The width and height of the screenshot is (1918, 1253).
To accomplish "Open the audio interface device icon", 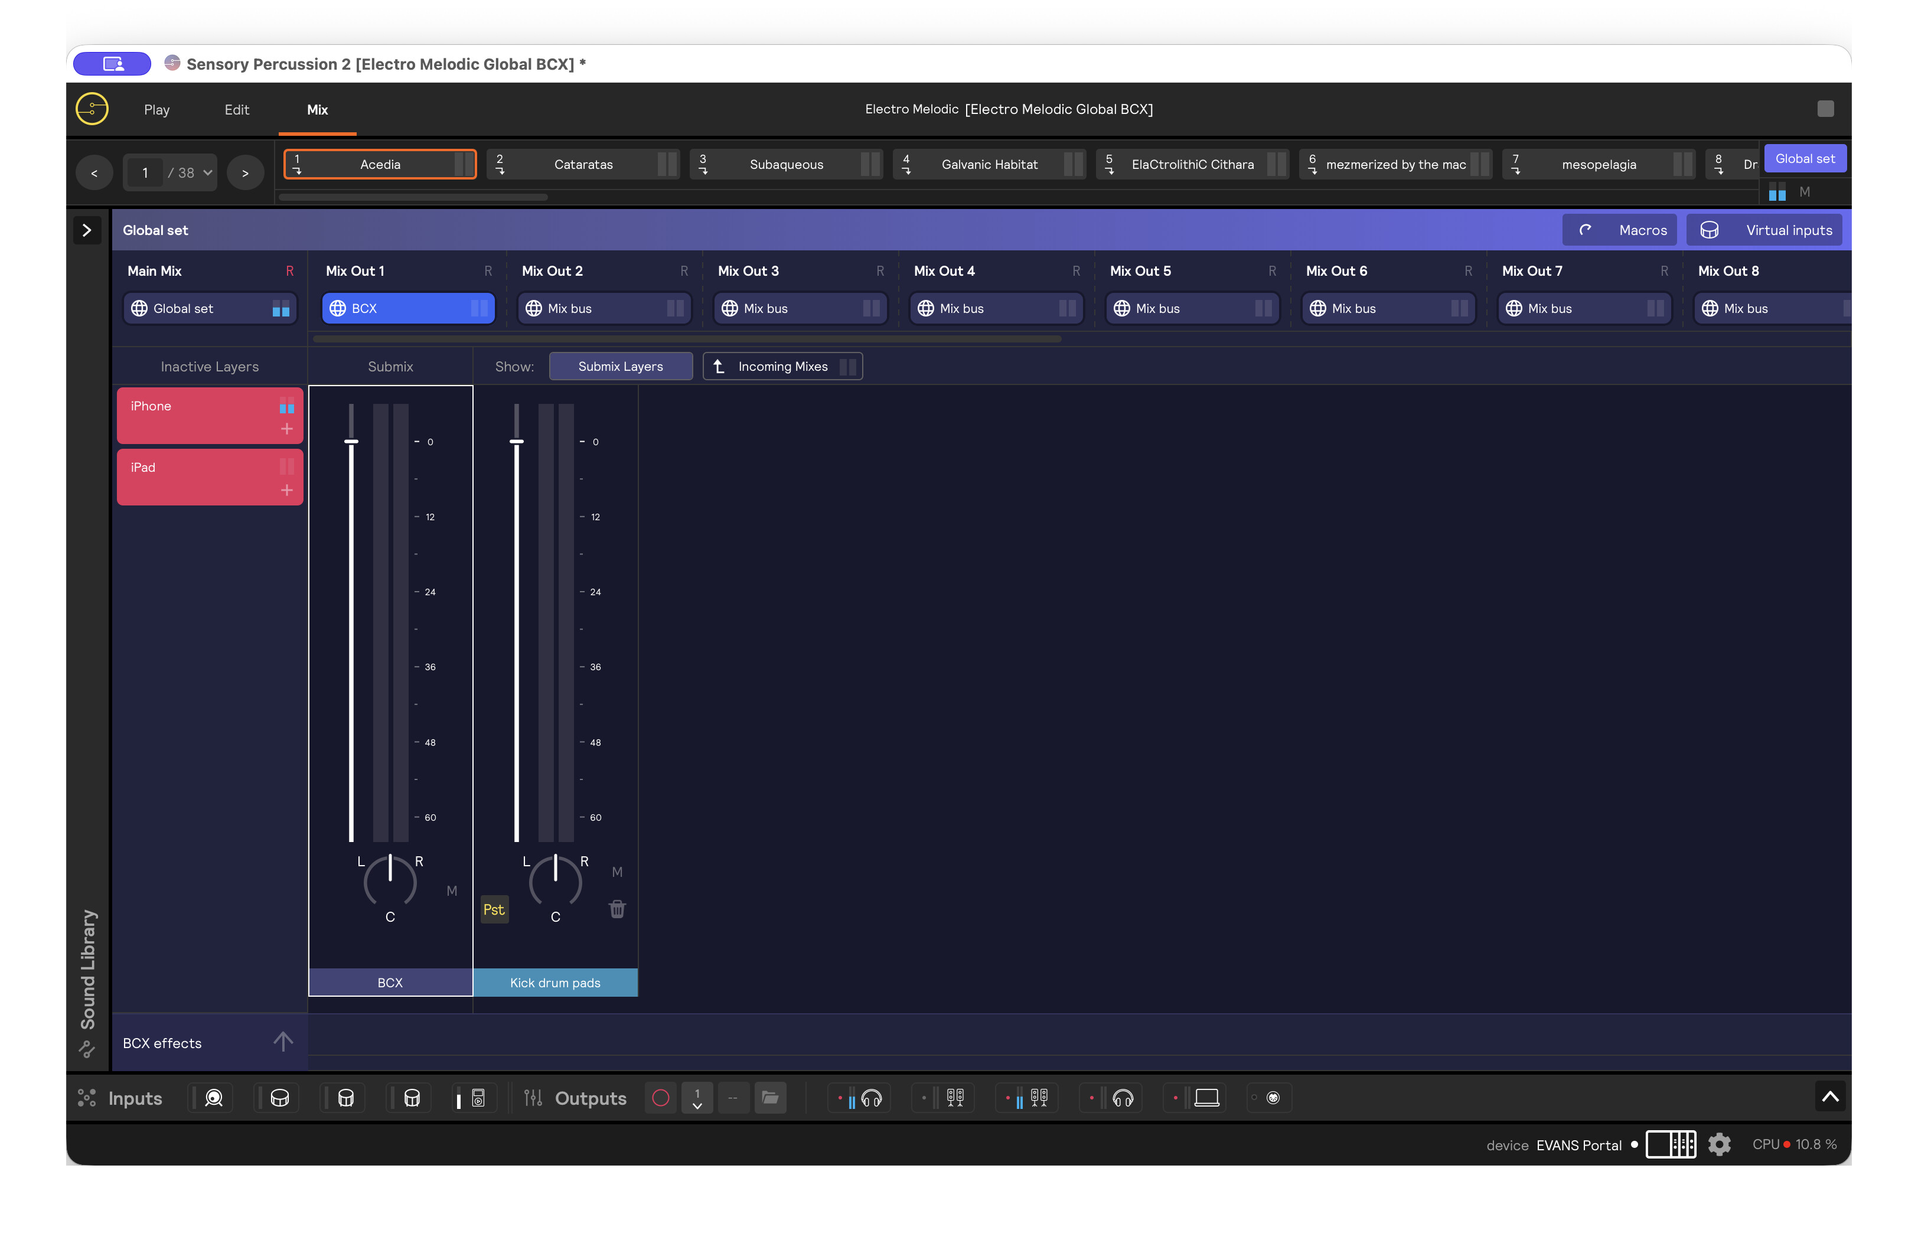I will click(x=1671, y=1144).
